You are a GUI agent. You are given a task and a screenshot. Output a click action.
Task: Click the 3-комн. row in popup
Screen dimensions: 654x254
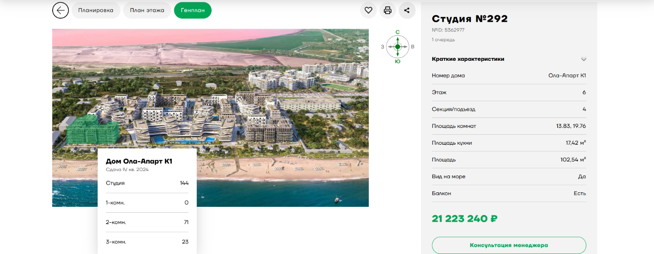(147, 242)
